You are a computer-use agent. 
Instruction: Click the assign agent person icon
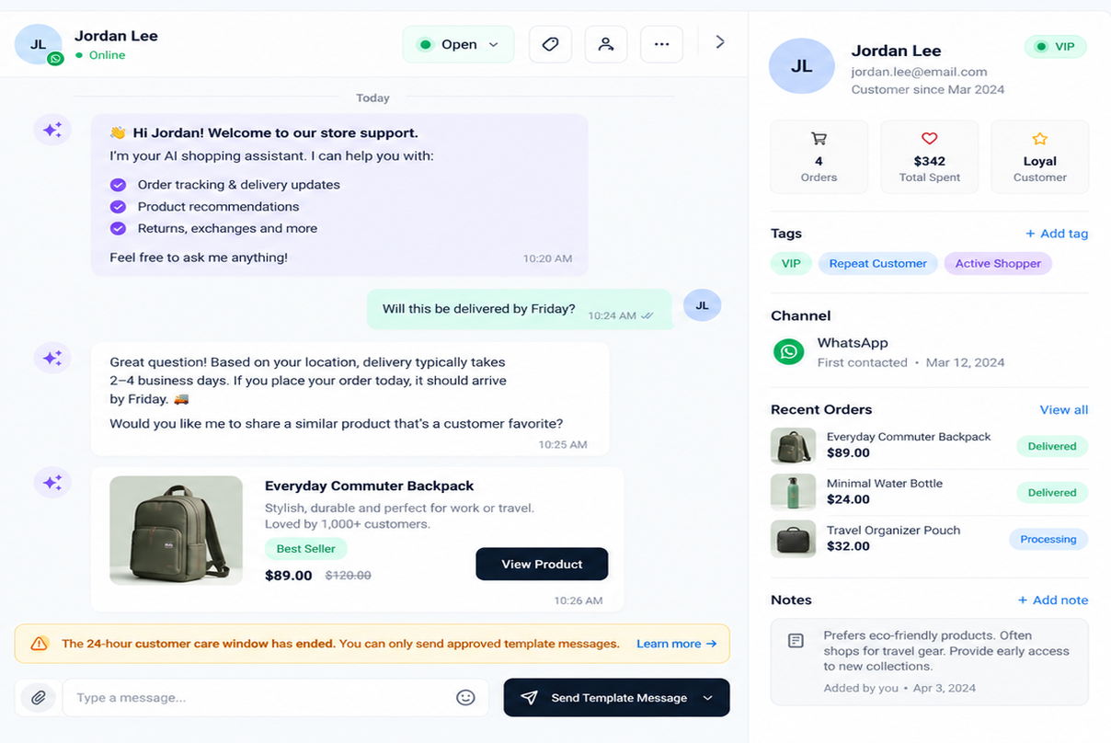click(606, 44)
